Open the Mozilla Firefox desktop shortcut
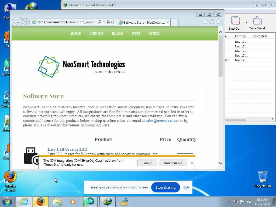Image resolution: width=276 pixels, height=207 pixels. 11,181
